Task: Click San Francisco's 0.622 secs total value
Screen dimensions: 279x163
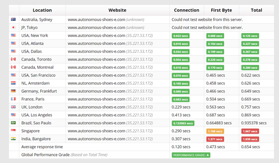Action: point(251,75)
